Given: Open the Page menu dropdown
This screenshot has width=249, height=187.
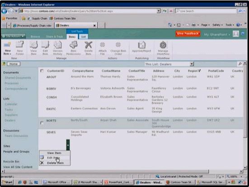Looking at the screenshot, I should coord(206,25).
